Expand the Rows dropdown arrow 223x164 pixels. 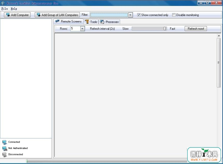coord(82,29)
